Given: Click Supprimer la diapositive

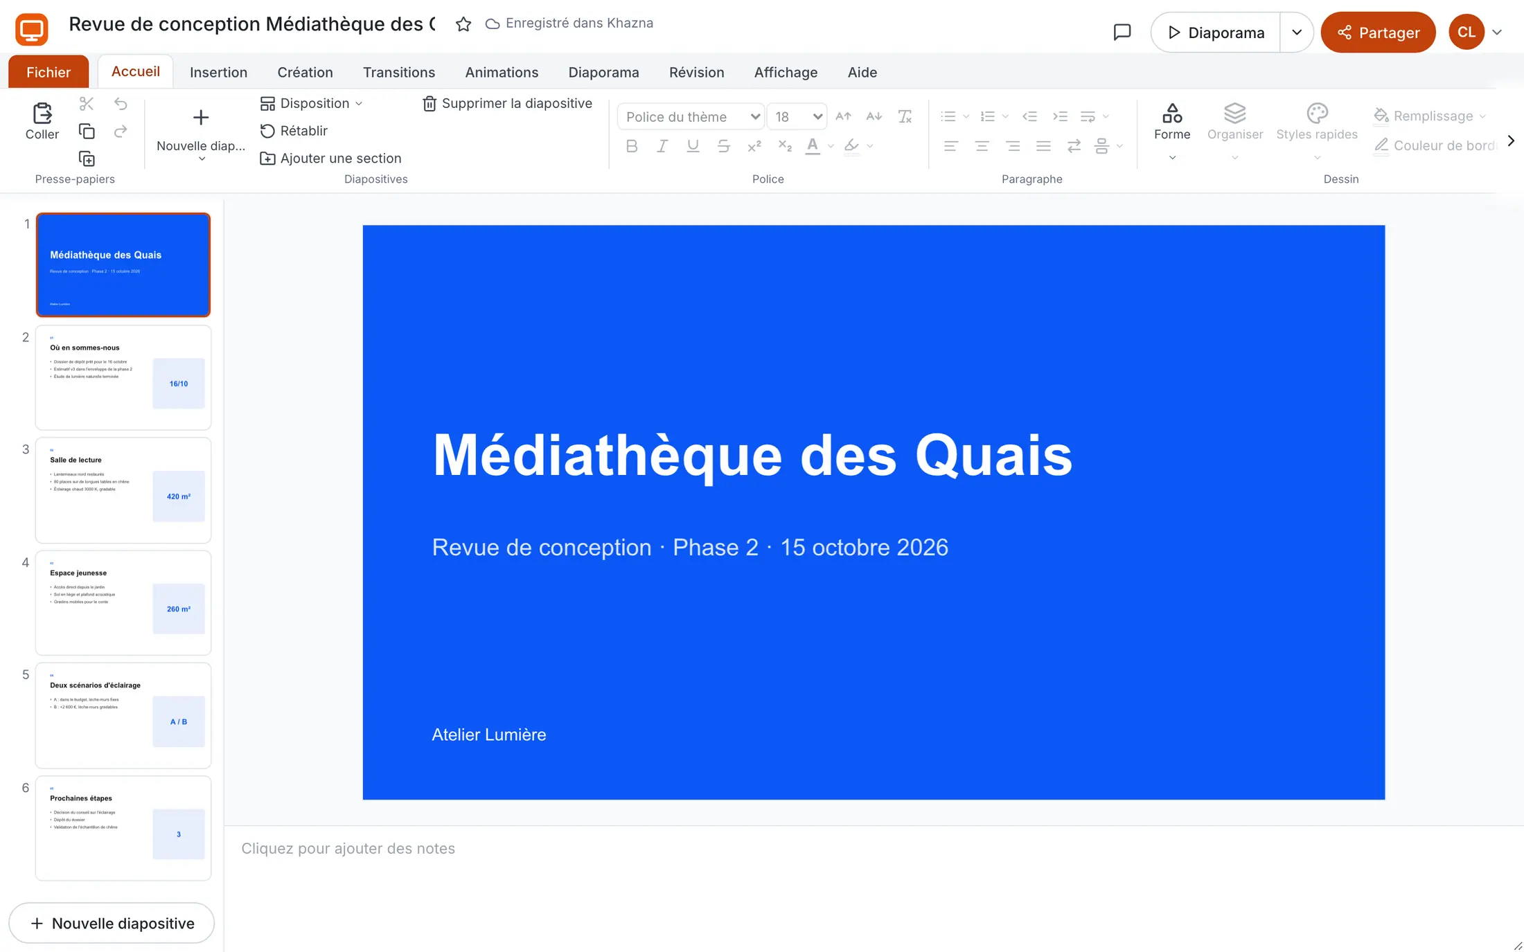Looking at the screenshot, I should tap(507, 103).
